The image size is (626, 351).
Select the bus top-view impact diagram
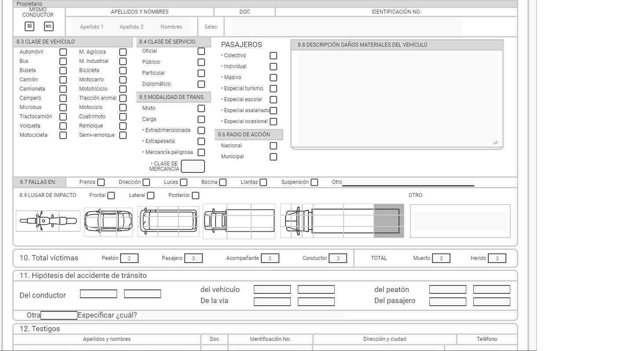pyautogui.click(x=168, y=221)
